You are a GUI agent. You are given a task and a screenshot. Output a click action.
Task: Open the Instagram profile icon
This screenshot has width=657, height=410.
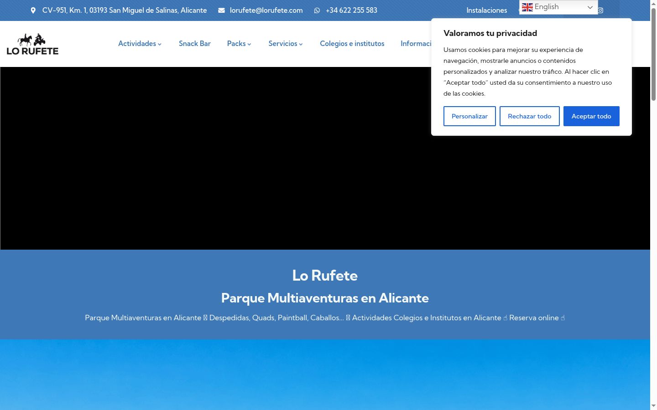tap(600, 10)
